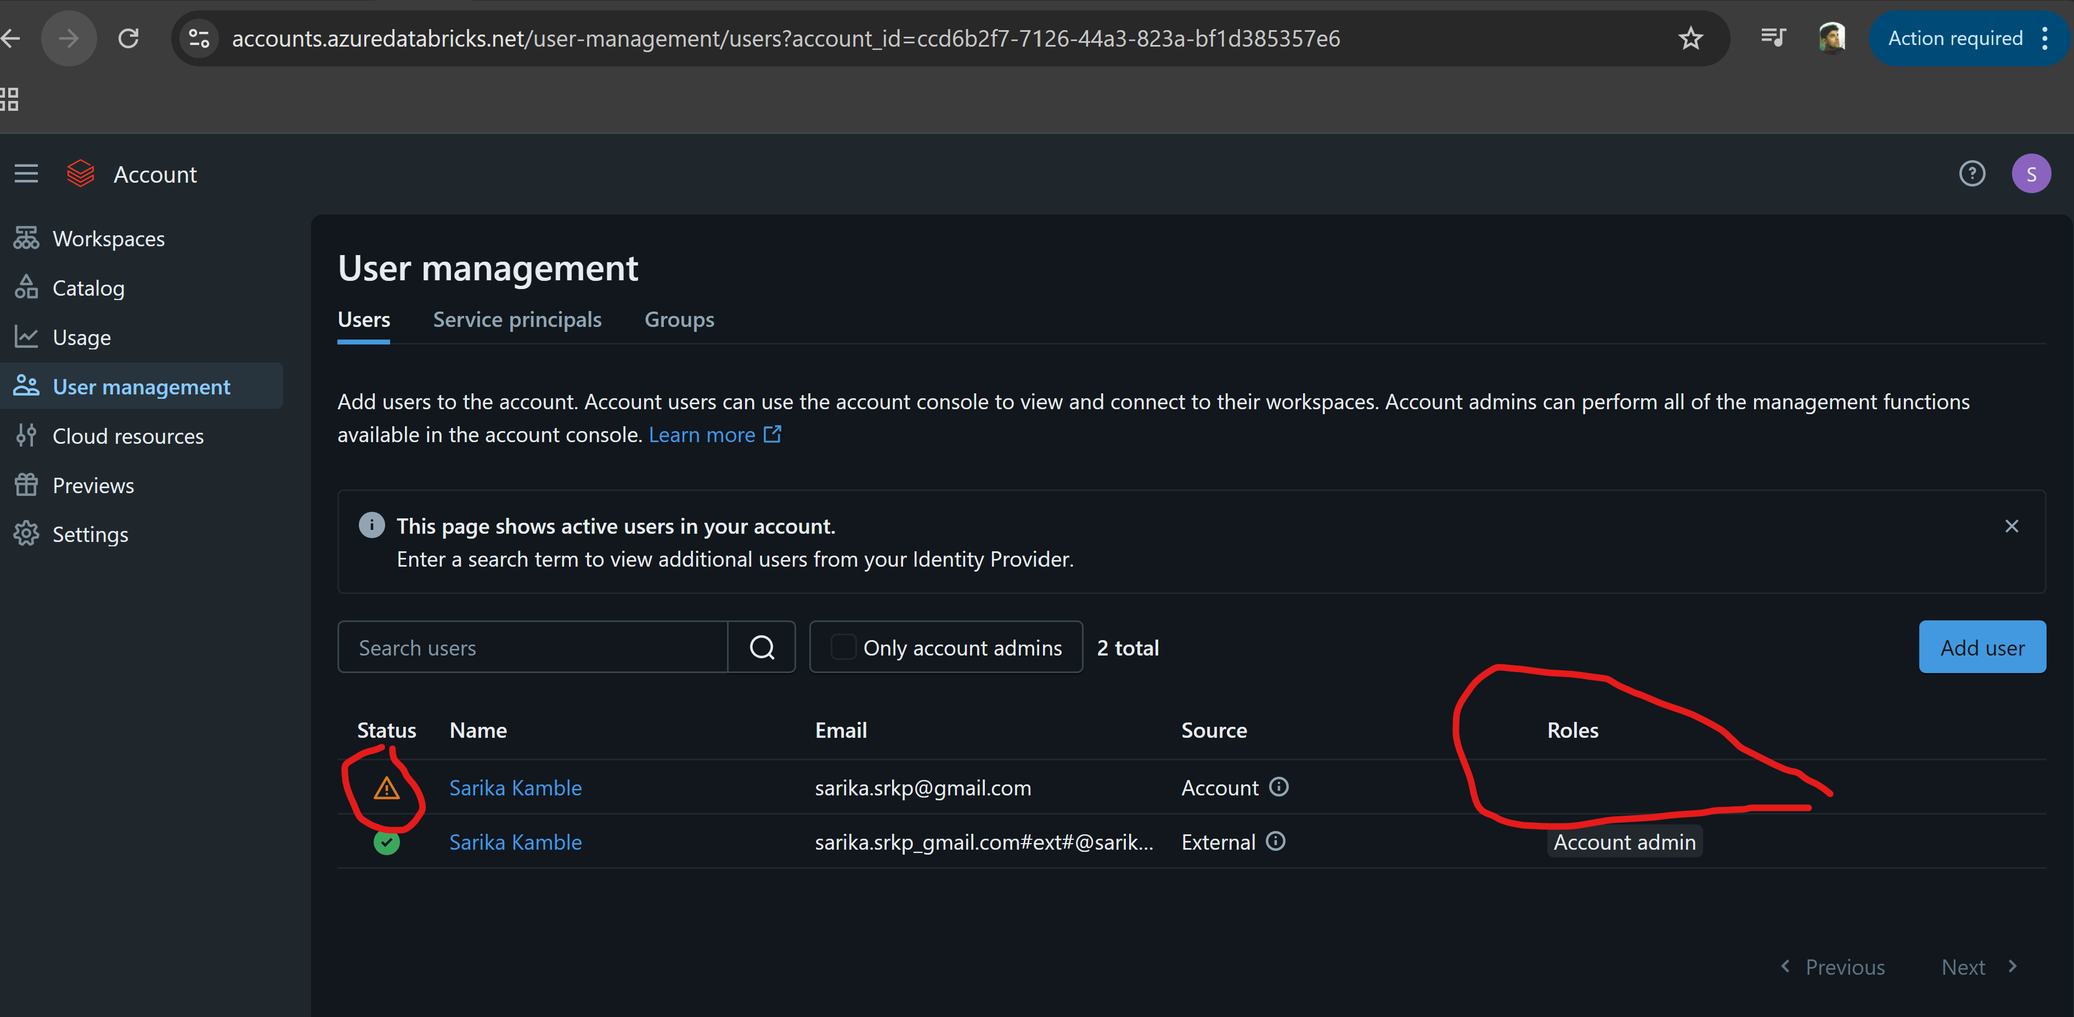Open the help question mark icon
This screenshot has height=1017, width=2074.
(x=1972, y=174)
